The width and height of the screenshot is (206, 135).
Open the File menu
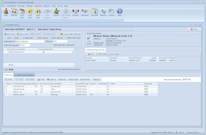[3, 6]
